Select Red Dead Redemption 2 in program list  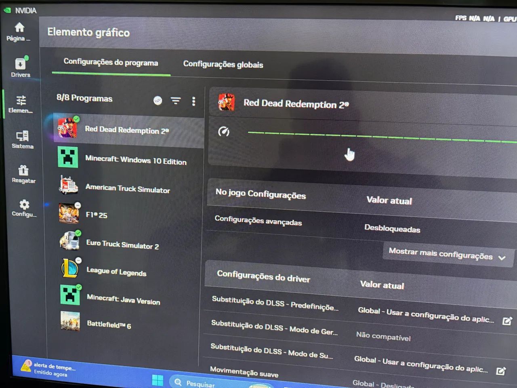pyautogui.click(x=128, y=130)
